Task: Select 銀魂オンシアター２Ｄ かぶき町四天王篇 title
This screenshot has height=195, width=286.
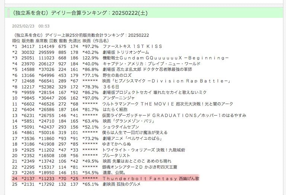Action: 140,167
